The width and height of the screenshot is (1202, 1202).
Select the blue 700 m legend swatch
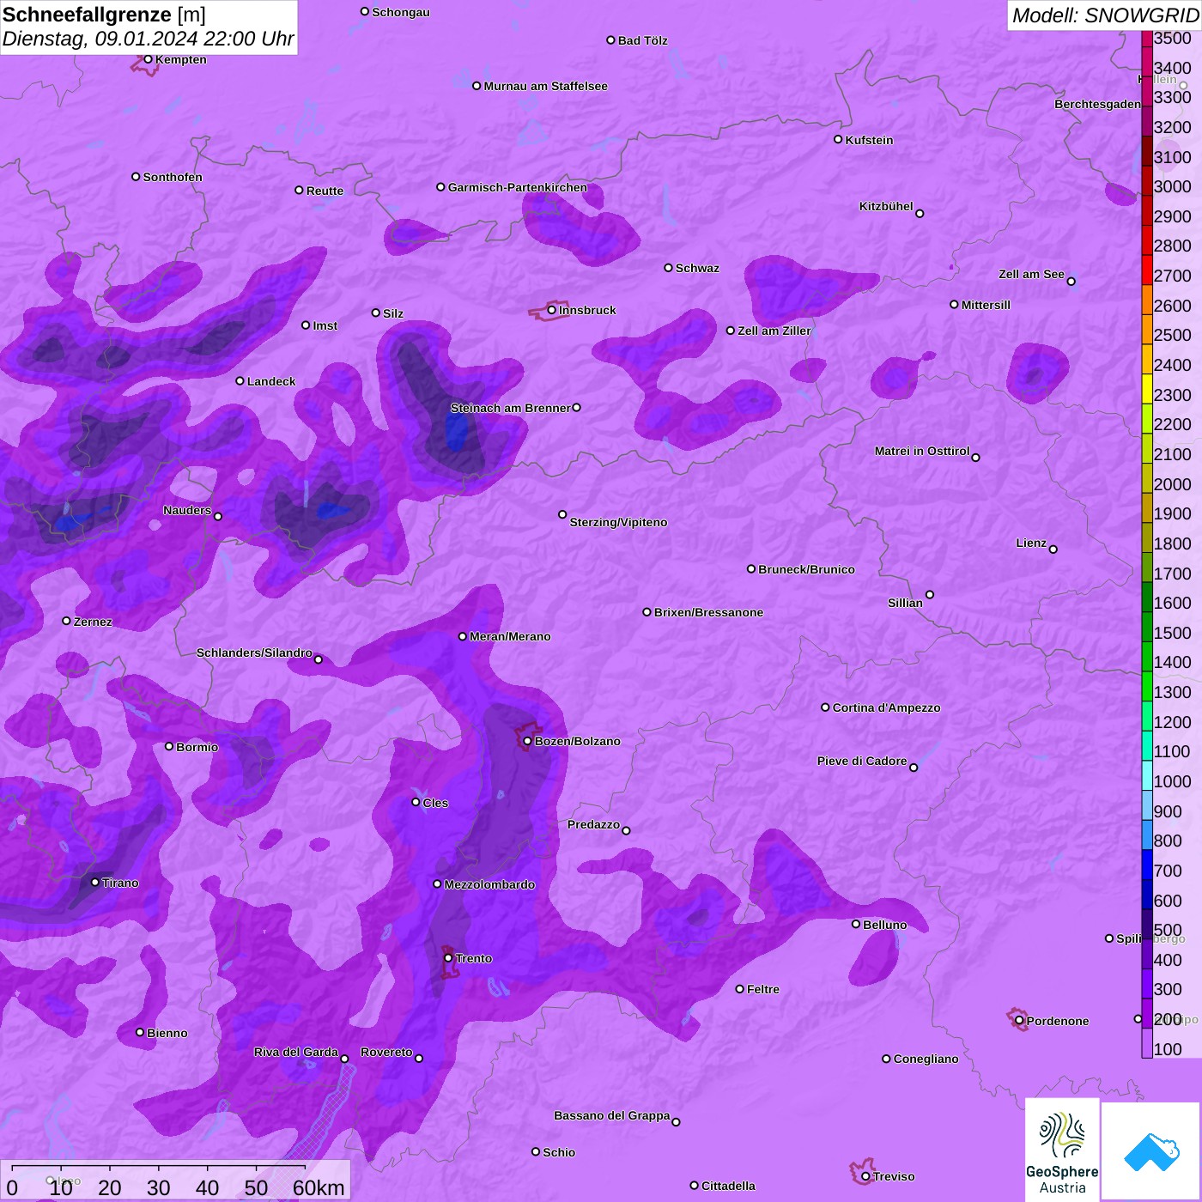[1147, 864]
